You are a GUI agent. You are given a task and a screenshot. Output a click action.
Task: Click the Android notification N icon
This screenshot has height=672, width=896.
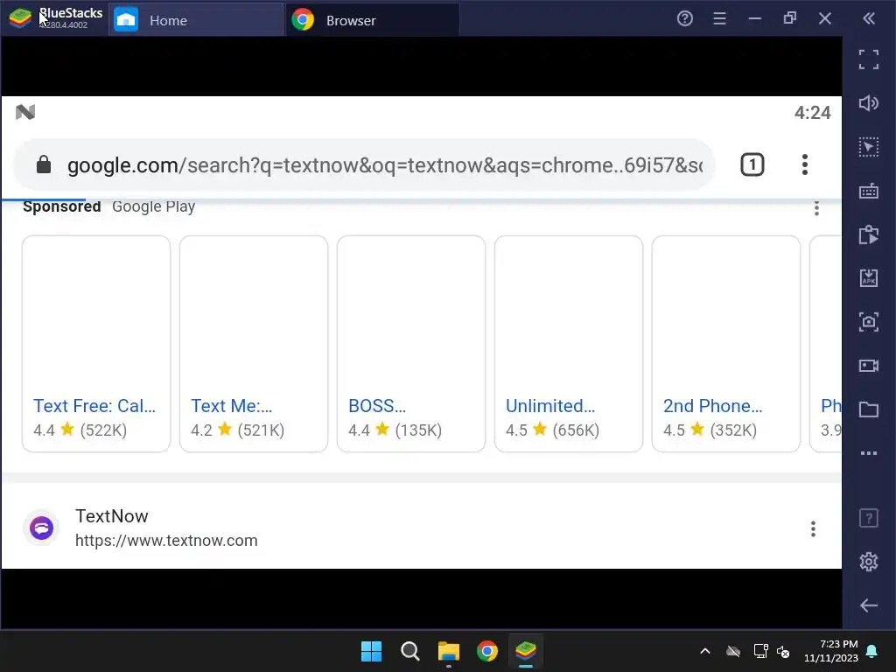click(x=25, y=112)
